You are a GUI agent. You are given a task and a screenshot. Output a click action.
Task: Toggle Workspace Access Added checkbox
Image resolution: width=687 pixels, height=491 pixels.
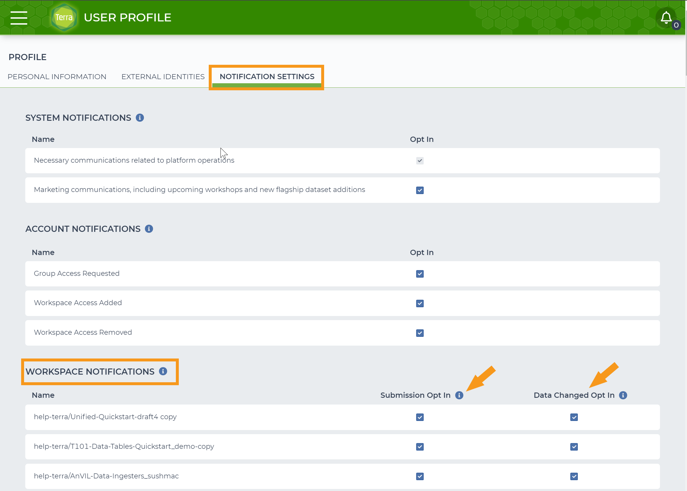(420, 304)
